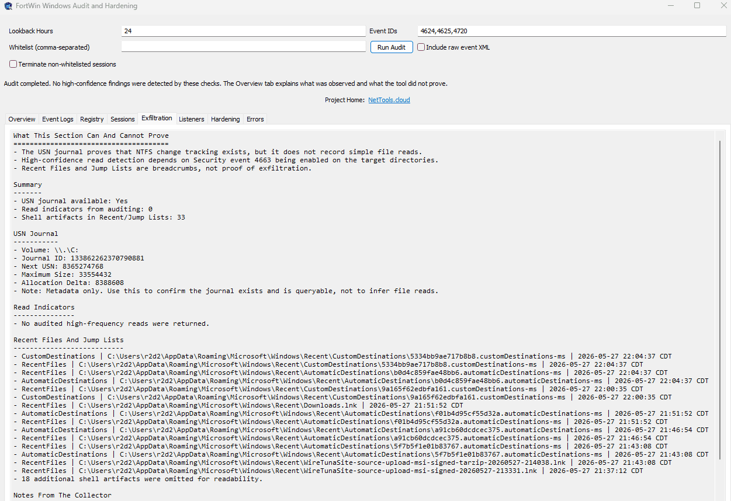Click the 'Read Indicators' heading
Image resolution: width=731 pixels, height=501 pixels.
44,307
